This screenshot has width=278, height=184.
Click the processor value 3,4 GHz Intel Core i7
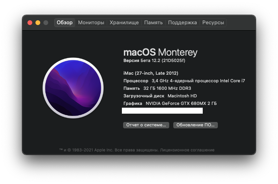pyautogui.click(x=198, y=81)
